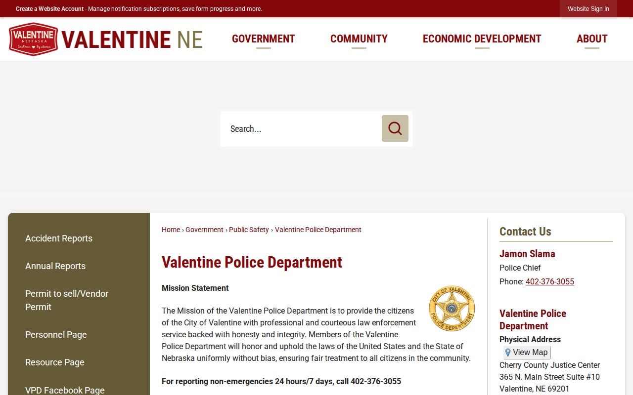Click the Home breadcrumb
Image resolution: width=633 pixels, height=395 pixels.
tap(171, 230)
